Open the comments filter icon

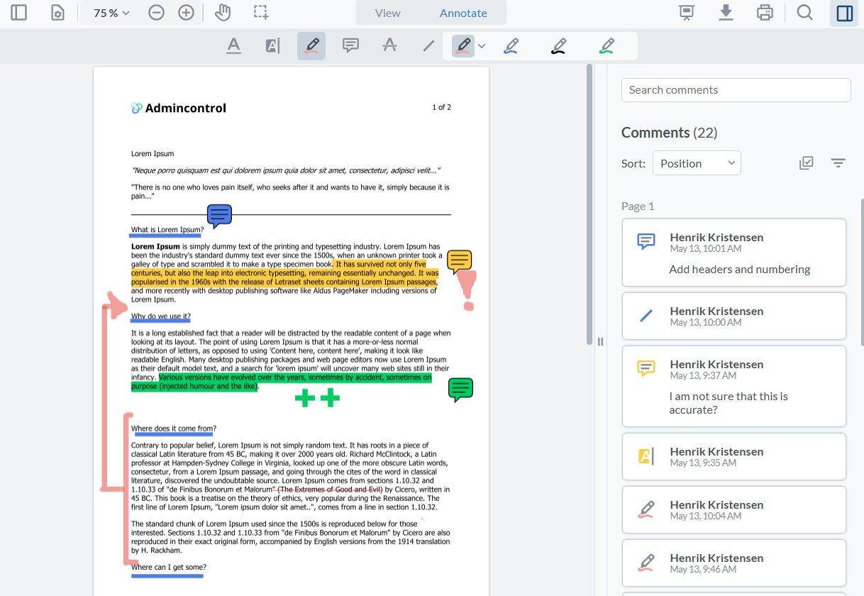(x=838, y=163)
